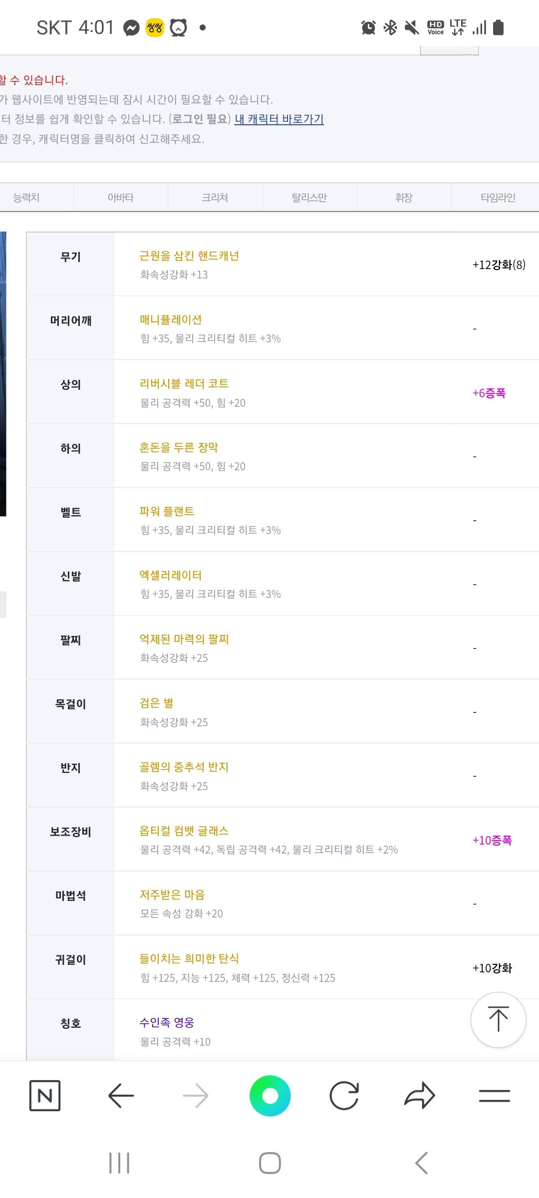Select the 능력치 tab
Screen dimensions: 539x1198
[x=26, y=198]
